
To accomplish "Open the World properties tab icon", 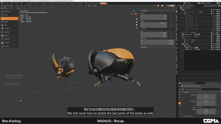I will coord(180,100).
